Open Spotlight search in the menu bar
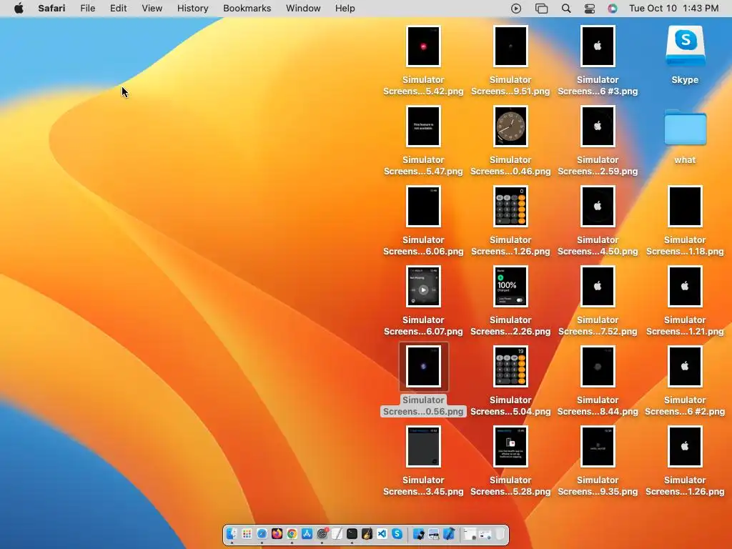The height and width of the screenshot is (549, 732). pos(566,9)
